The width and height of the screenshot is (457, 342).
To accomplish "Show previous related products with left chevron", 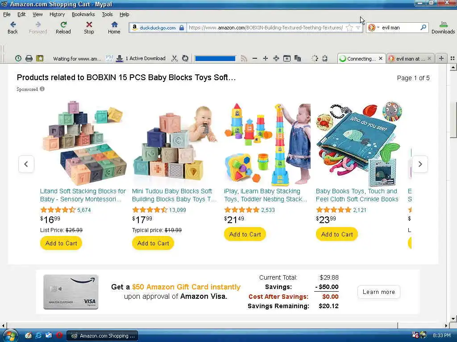I will pyautogui.click(x=26, y=164).
